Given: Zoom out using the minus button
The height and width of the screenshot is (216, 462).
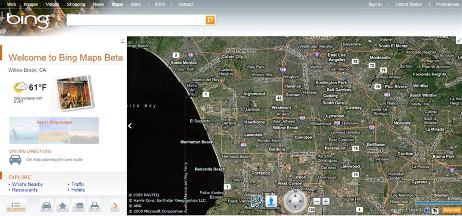Looking at the screenshot, I should (x=316, y=202).
